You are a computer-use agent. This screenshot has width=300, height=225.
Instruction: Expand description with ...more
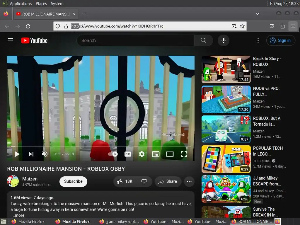pyautogui.click(x=18, y=215)
